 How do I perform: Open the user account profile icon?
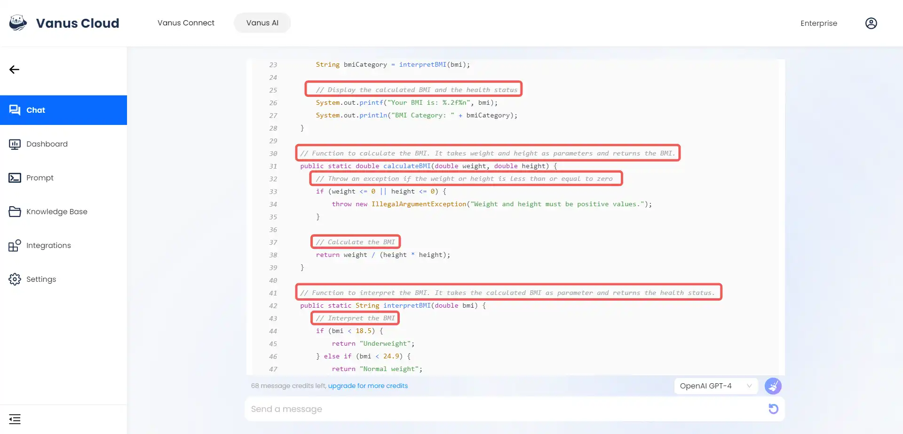point(871,23)
